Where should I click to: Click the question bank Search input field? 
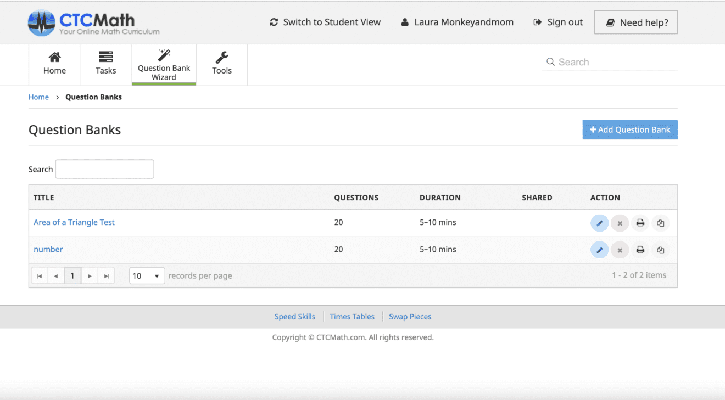[104, 169]
